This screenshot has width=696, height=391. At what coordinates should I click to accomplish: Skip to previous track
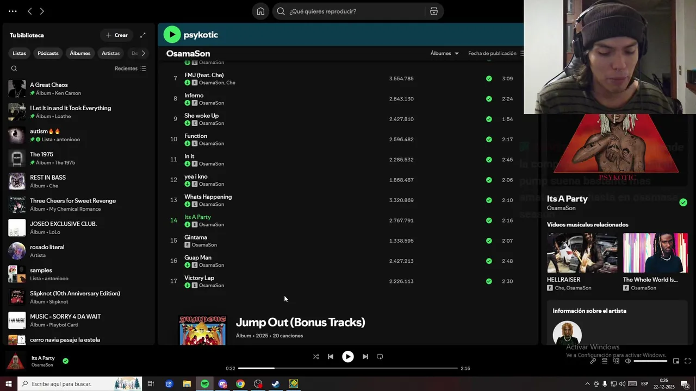coord(331,357)
